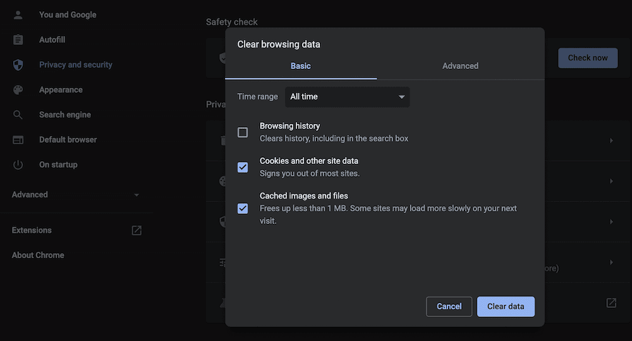Select the Autofill clipboard icon
This screenshot has width=632, height=341.
pos(18,40)
